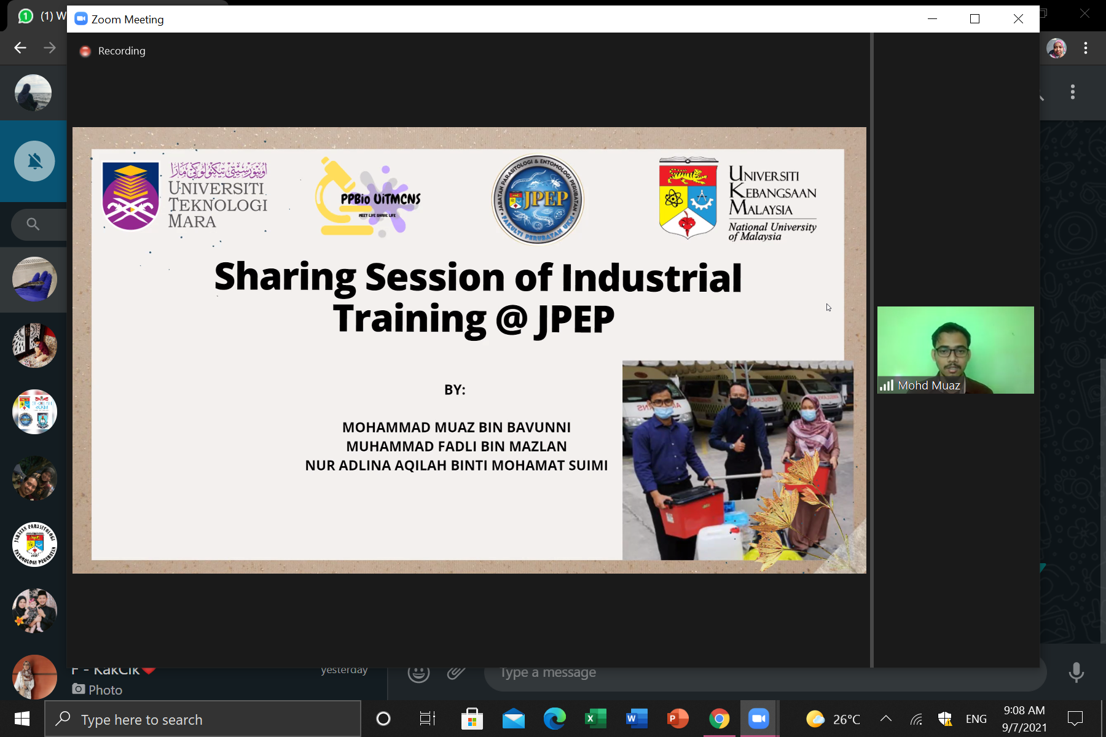Click the WhatsApp search magnifier icon
Screen dimensions: 1106x737
coord(33,224)
